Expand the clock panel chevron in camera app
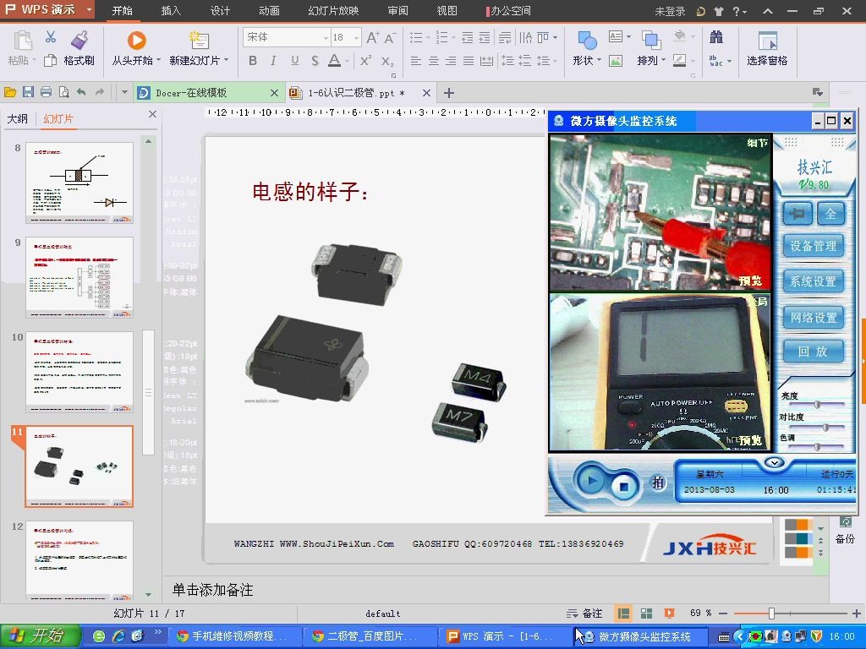Screen dimensions: 866x649 click(775, 463)
